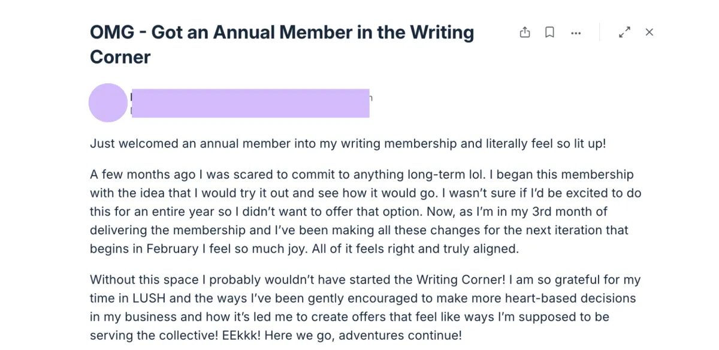Expand the post to full screen
Image resolution: width=719 pixels, height=350 pixels.
[624, 32]
